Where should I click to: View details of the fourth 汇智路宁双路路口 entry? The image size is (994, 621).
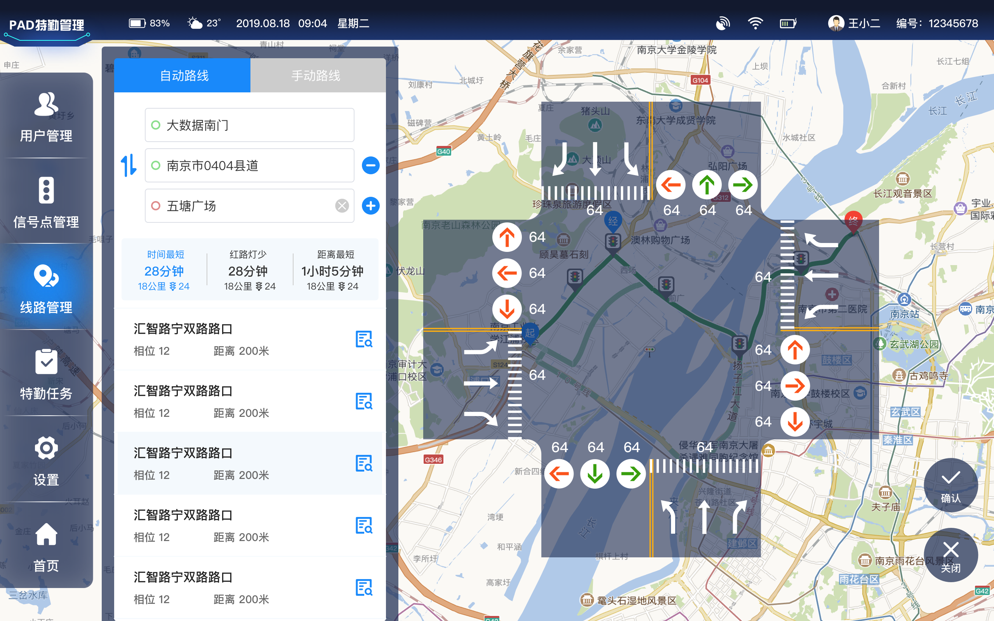(364, 525)
